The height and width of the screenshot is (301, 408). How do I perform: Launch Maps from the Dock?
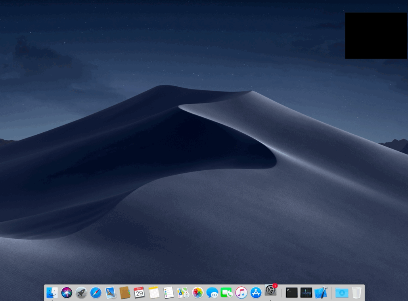(183, 293)
